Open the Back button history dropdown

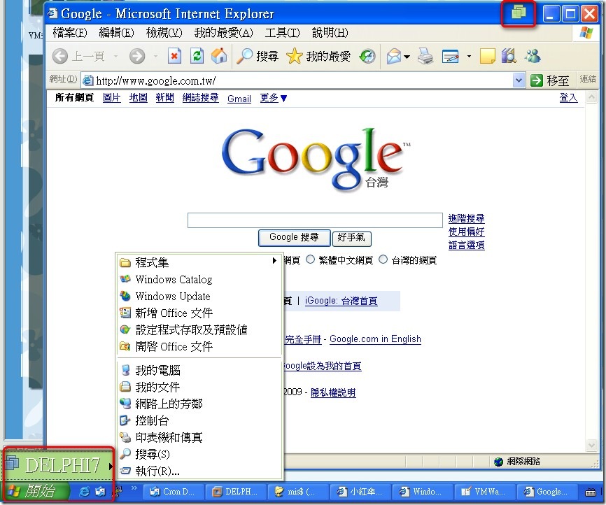coord(115,57)
